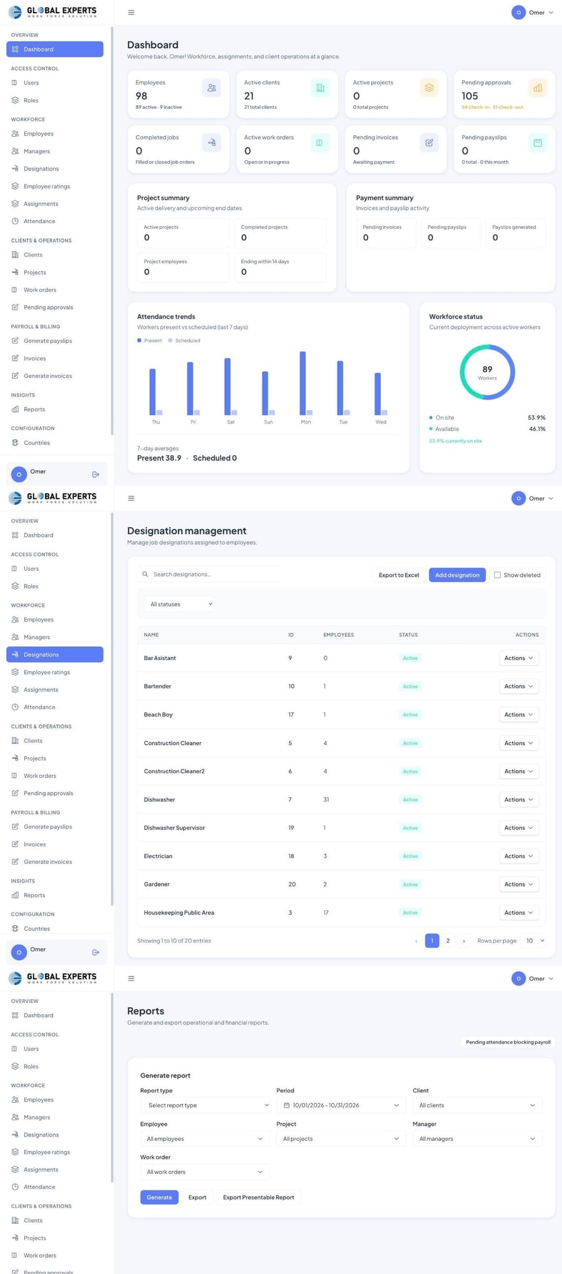Click the hamburger menu icon above the Dashboard heading

[131, 13]
